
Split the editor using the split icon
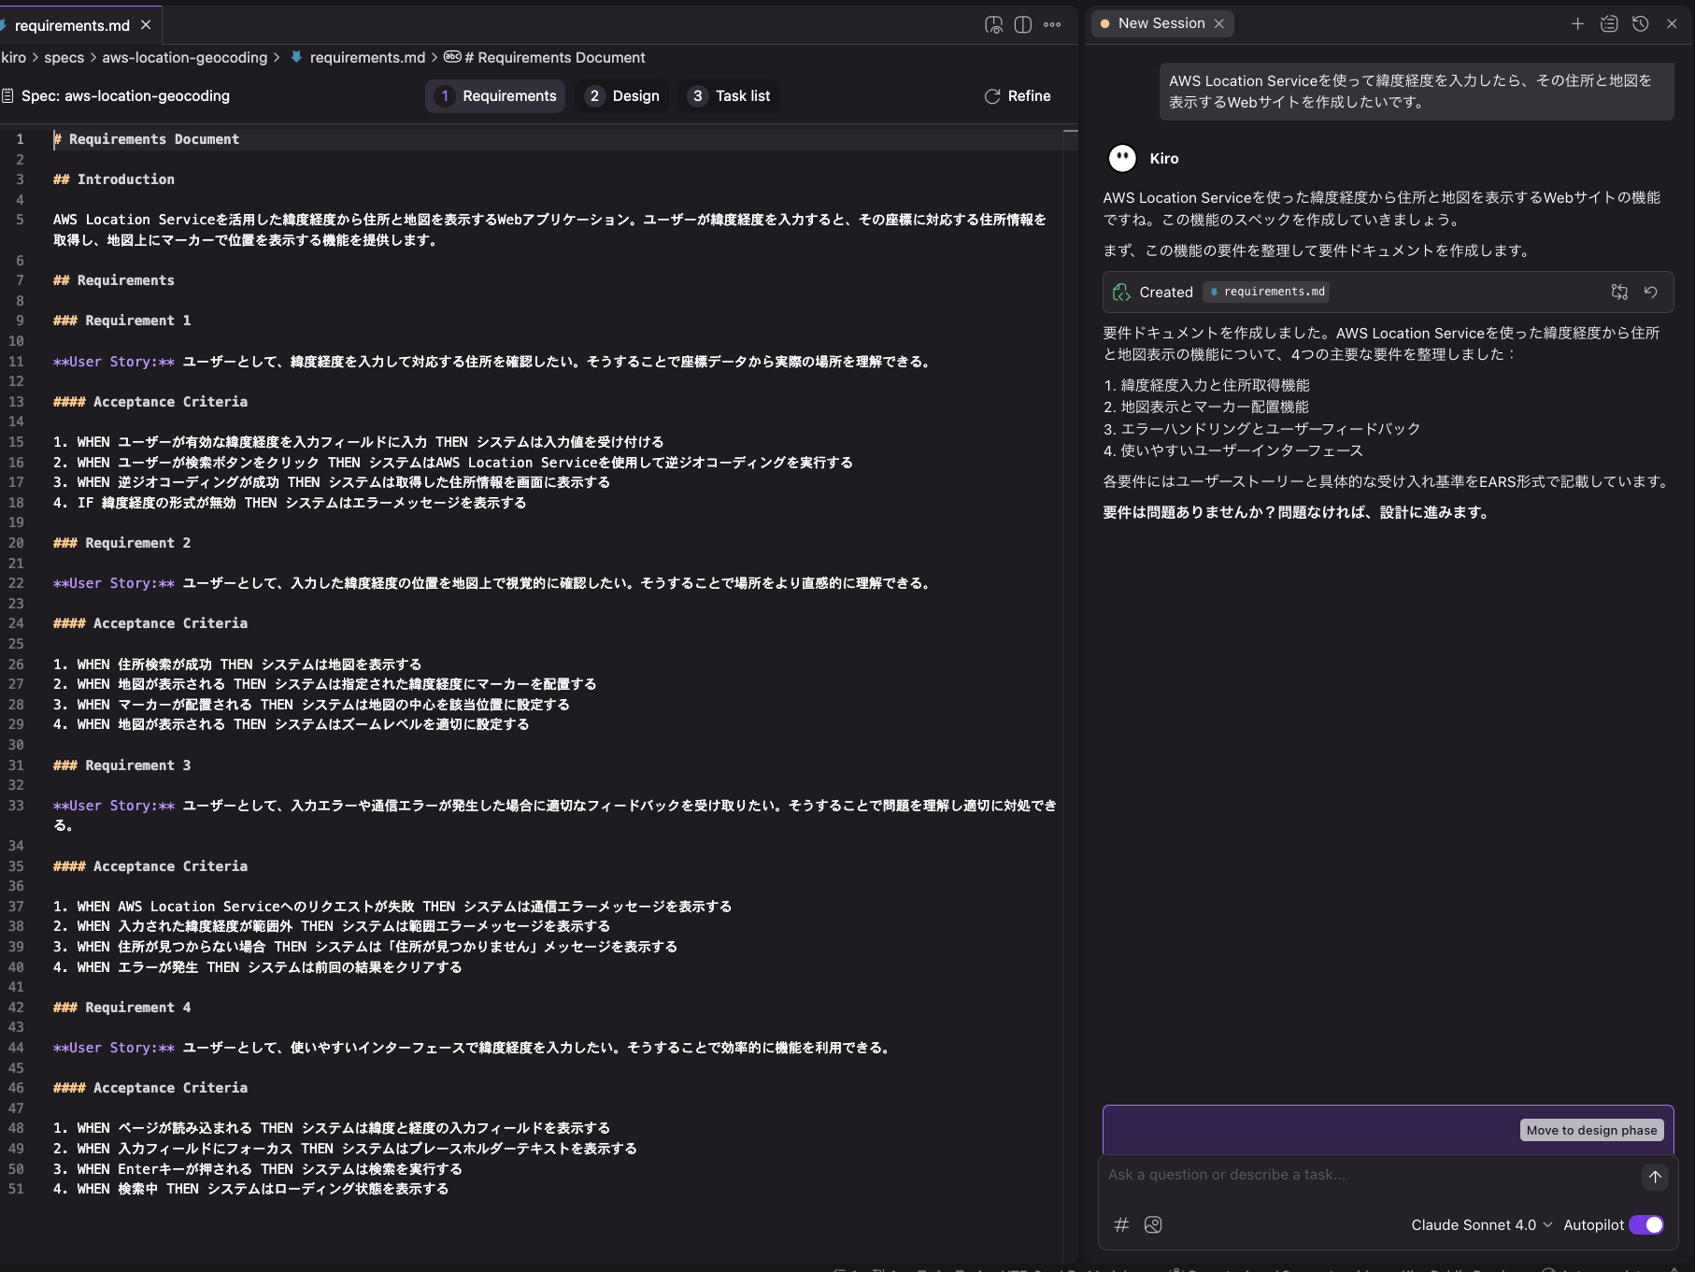coord(1023,25)
